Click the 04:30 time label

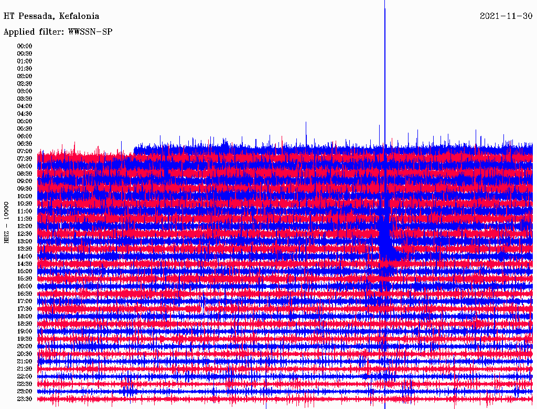point(25,114)
